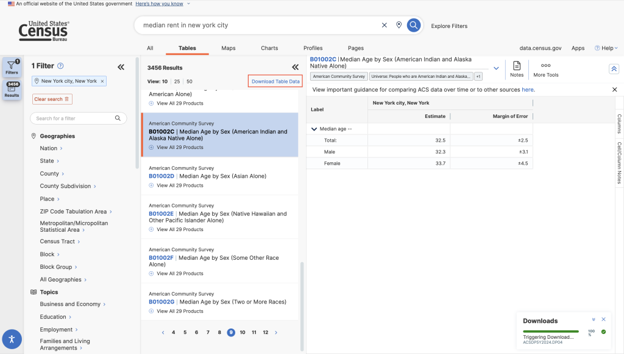Image resolution: width=624 pixels, height=354 pixels.
Task: Click the Clear search button
Action: pyautogui.click(x=52, y=99)
